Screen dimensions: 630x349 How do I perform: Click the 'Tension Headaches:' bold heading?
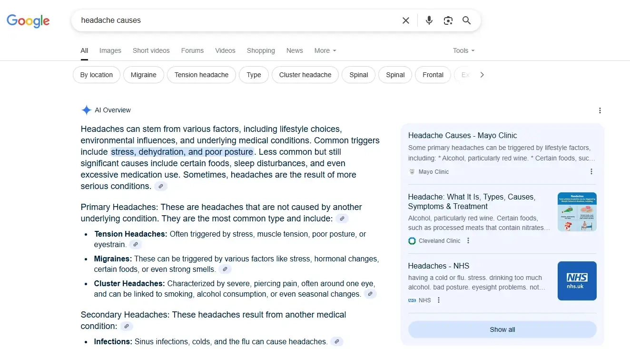(131, 234)
